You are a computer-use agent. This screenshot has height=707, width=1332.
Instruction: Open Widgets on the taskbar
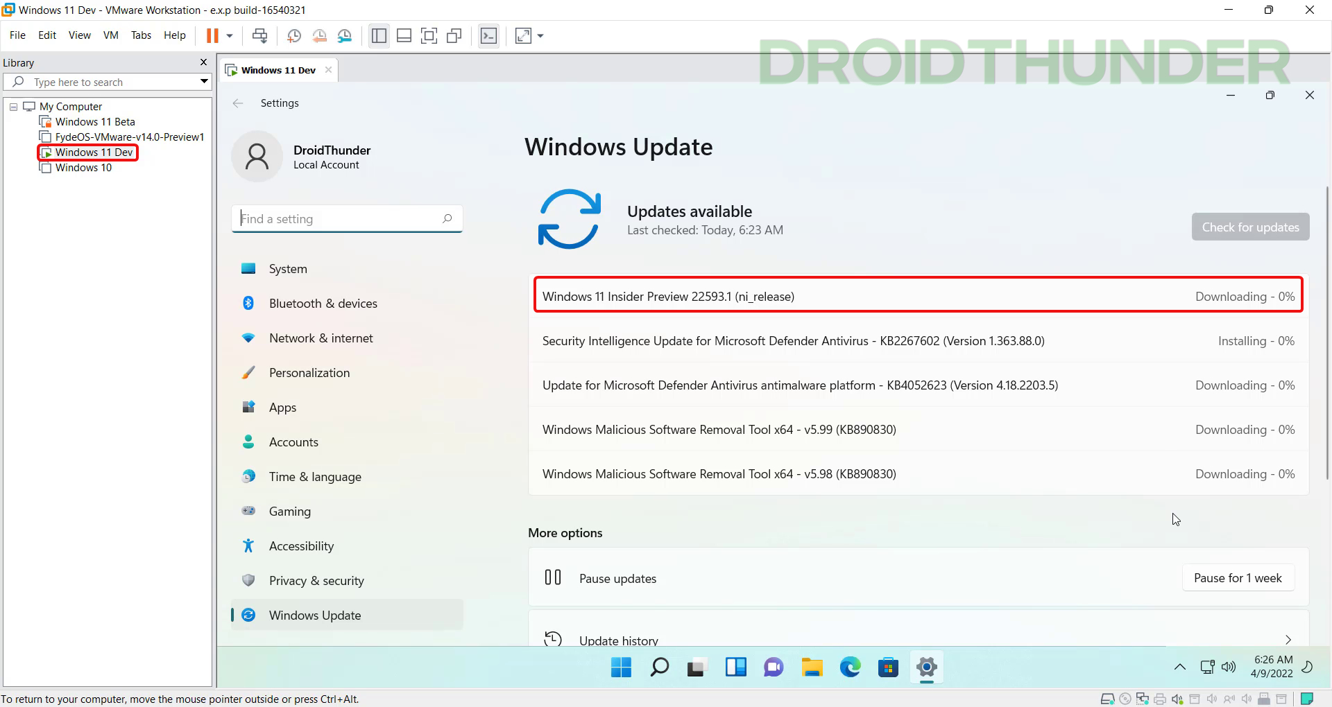tap(735, 667)
